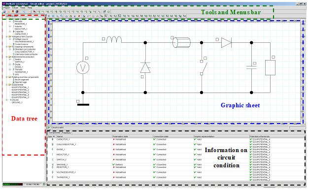Collapse the Equipotential folder in the data tree
This screenshot has width=309, height=190.
point(7,85)
